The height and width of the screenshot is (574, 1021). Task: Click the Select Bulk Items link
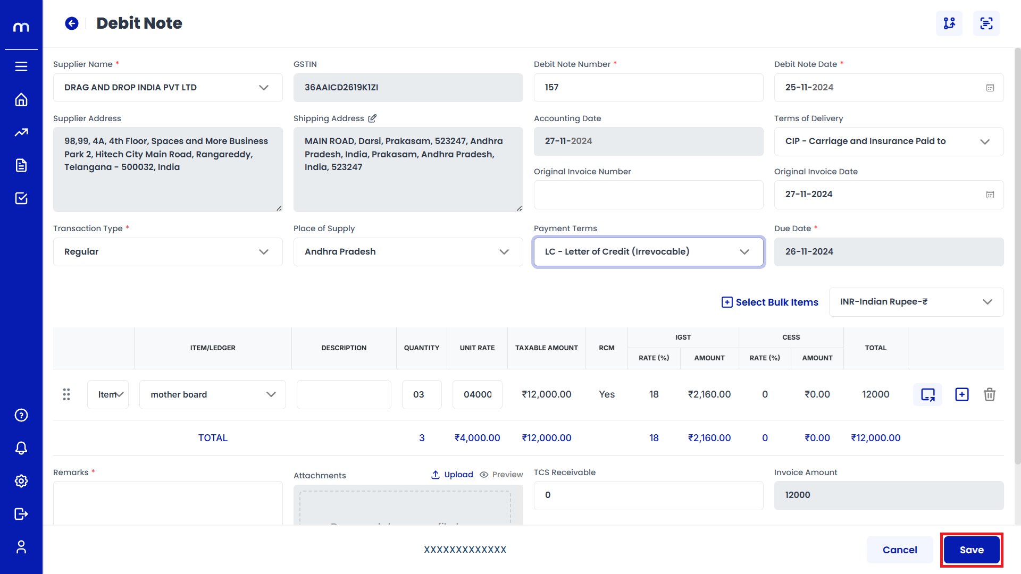769,302
